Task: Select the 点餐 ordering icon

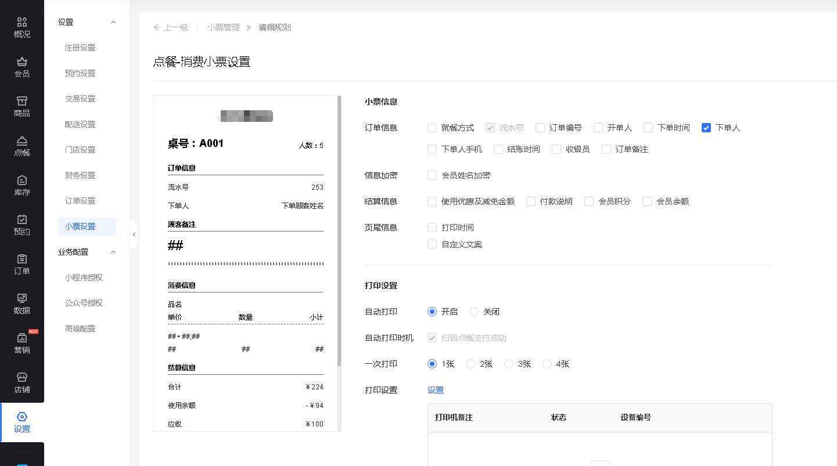Action: (x=22, y=140)
